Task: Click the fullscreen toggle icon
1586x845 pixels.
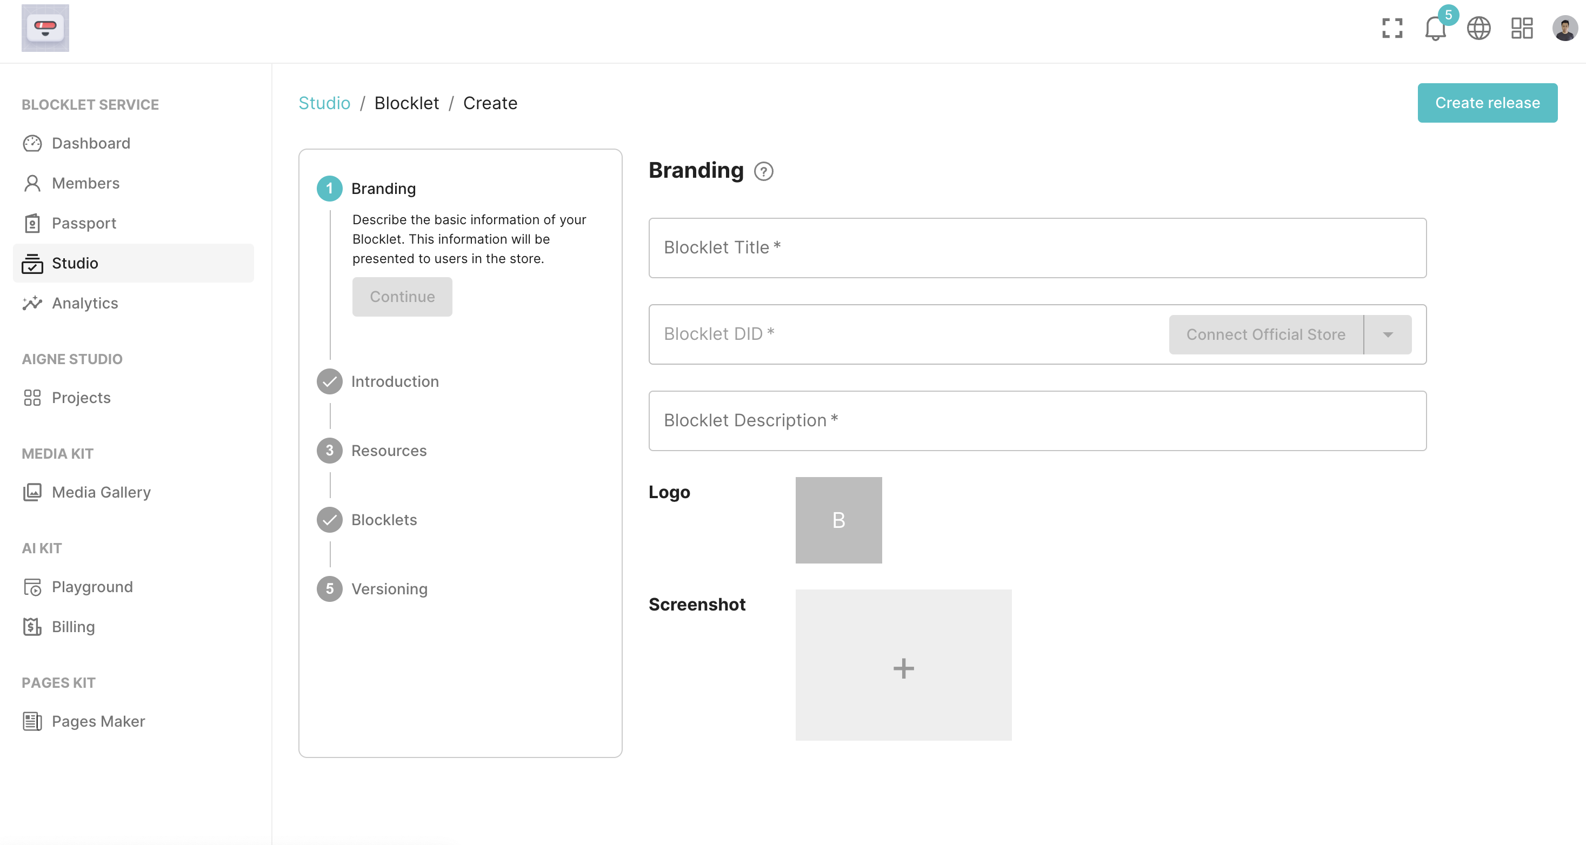Action: 1391,28
